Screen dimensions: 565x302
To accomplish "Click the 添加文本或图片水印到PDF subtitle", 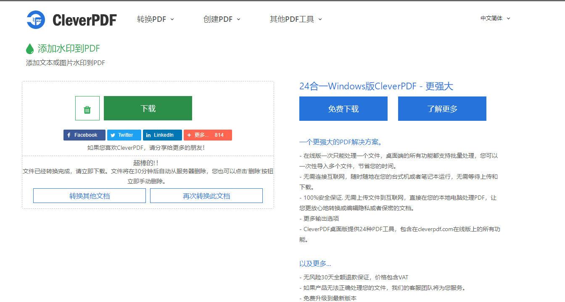I will pos(66,63).
